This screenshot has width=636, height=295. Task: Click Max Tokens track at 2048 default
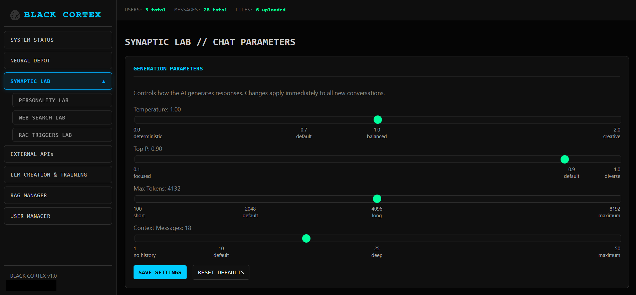(x=250, y=199)
